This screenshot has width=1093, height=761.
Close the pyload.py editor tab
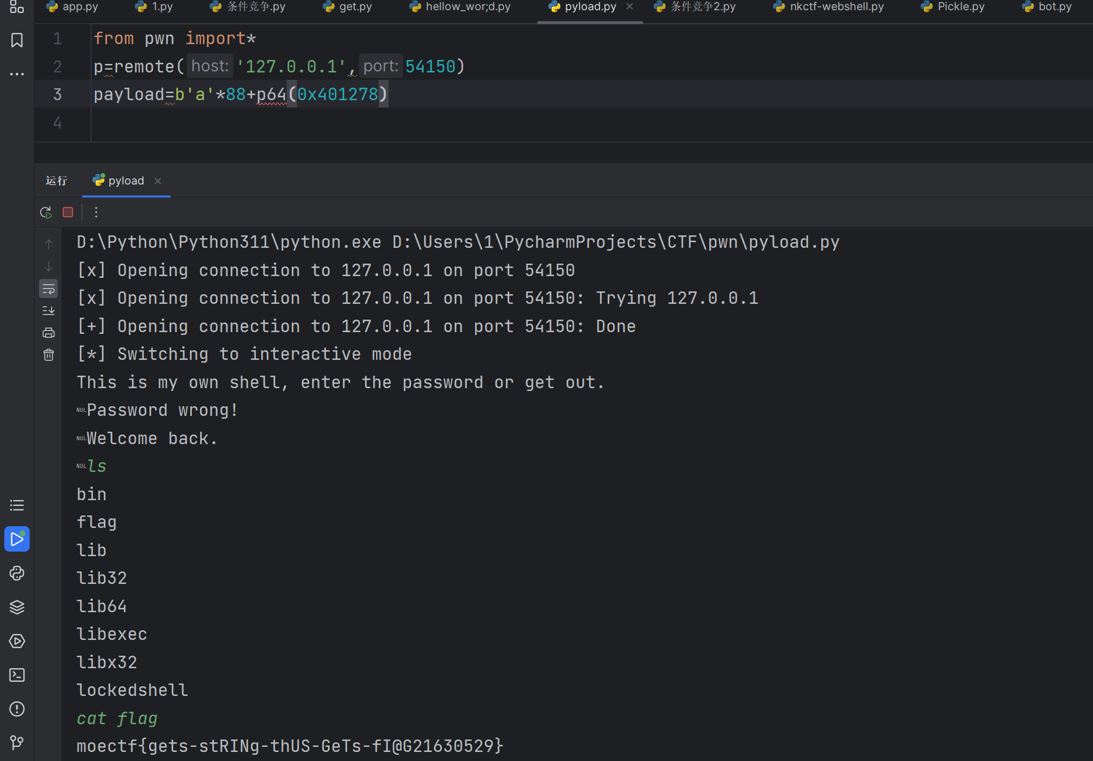tap(630, 7)
